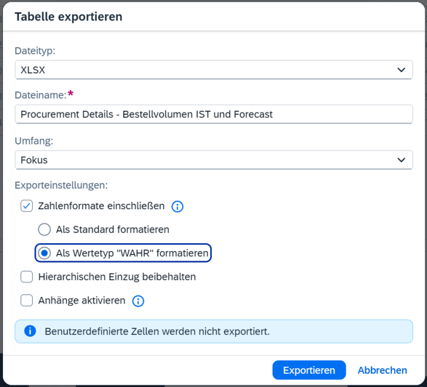
Task: Click the Exporteinstellungen: section label
Action: point(61,185)
